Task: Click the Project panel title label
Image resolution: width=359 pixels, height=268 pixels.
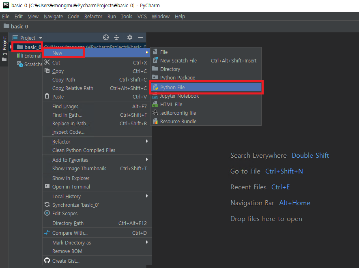Action: click(x=28, y=38)
